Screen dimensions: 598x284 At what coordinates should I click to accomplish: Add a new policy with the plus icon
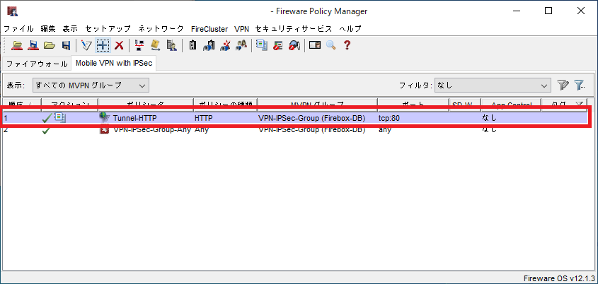point(103,45)
